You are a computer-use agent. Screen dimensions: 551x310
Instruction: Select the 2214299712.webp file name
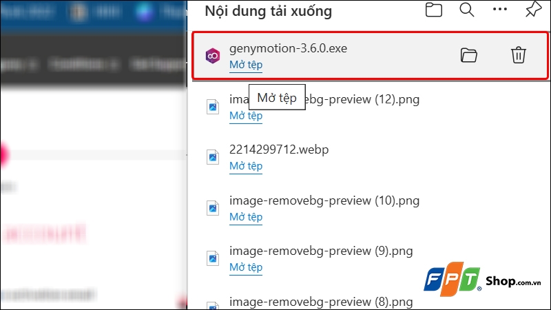click(279, 149)
